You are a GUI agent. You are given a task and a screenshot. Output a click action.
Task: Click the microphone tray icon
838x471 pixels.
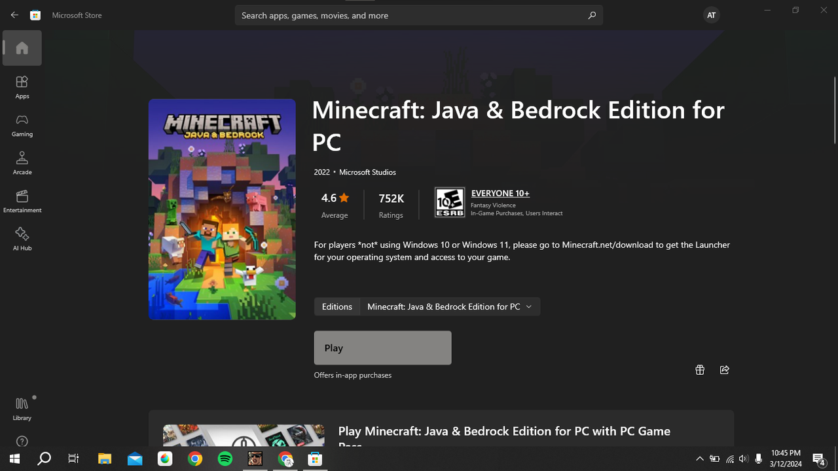758,459
